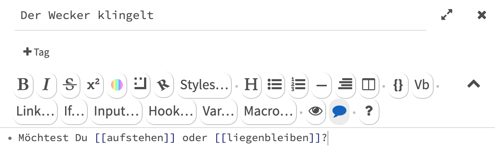Insert a heading with the H button
The width and height of the screenshot is (495, 155).
[x=251, y=85]
